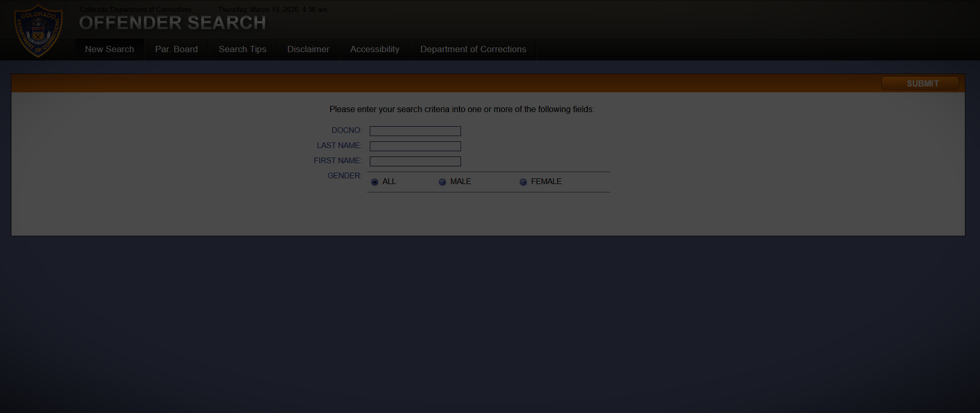
Task: Visit the Department of Corrections link
Action: (x=473, y=50)
